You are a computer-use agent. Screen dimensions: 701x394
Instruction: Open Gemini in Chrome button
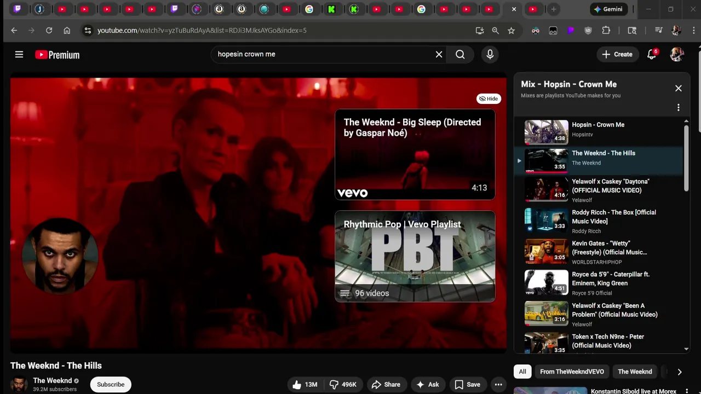coord(608,9)
